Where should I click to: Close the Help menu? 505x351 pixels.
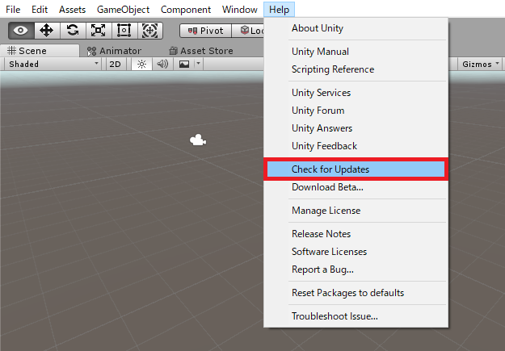(x=280, y=10)
